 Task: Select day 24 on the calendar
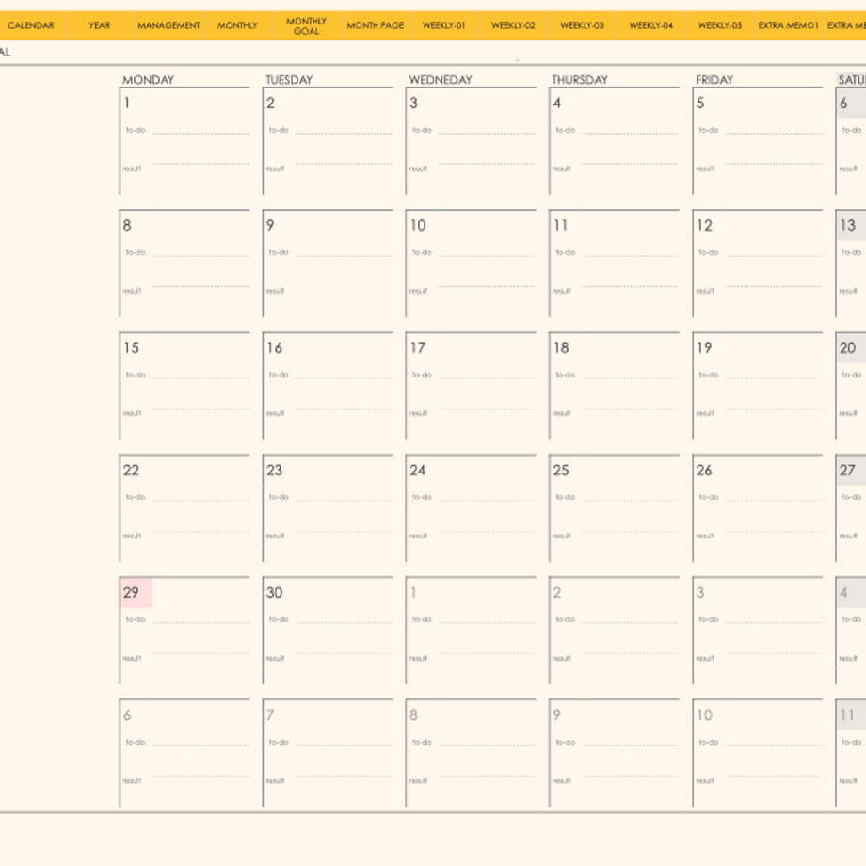pos(418,471)
